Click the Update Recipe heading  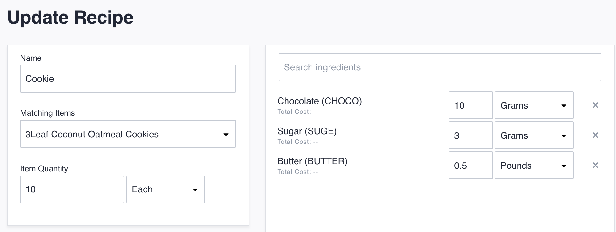70,18
